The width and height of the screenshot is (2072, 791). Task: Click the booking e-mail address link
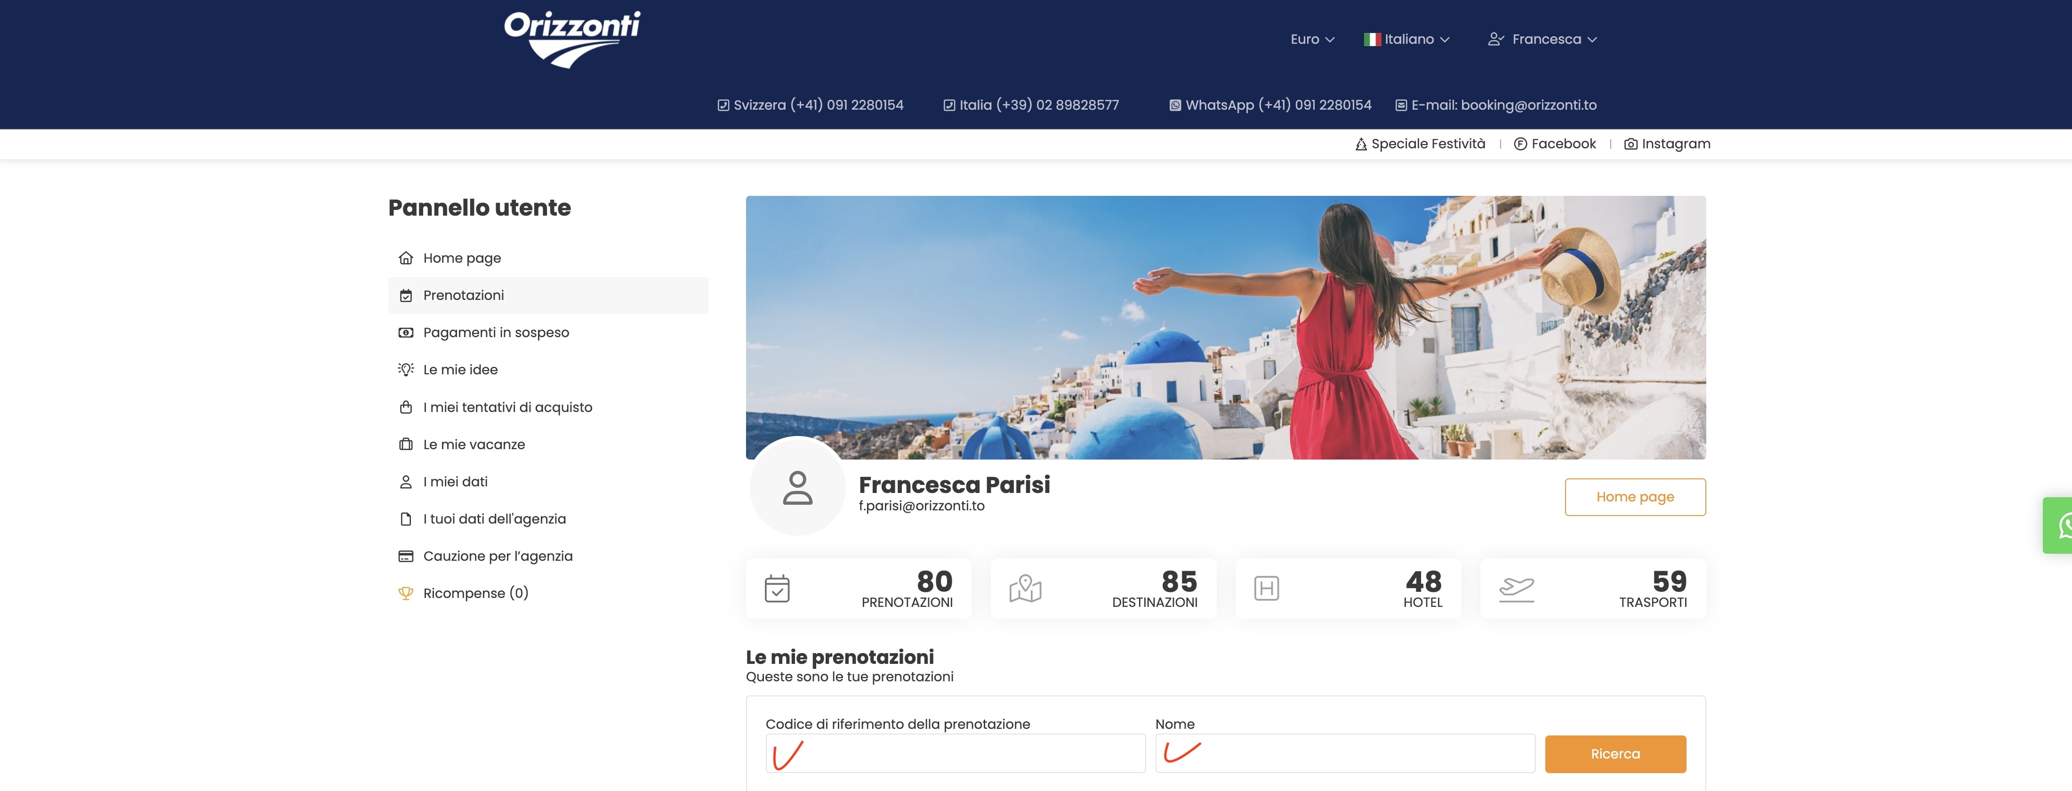point(1495,105)
